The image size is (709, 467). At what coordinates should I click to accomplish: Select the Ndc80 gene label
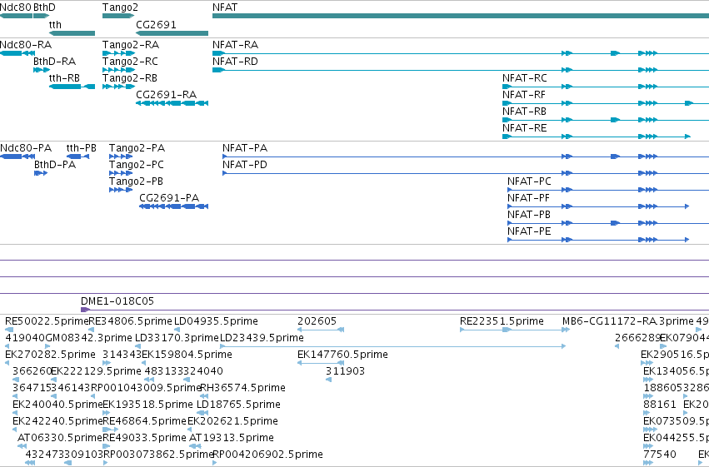click(16, 7)
